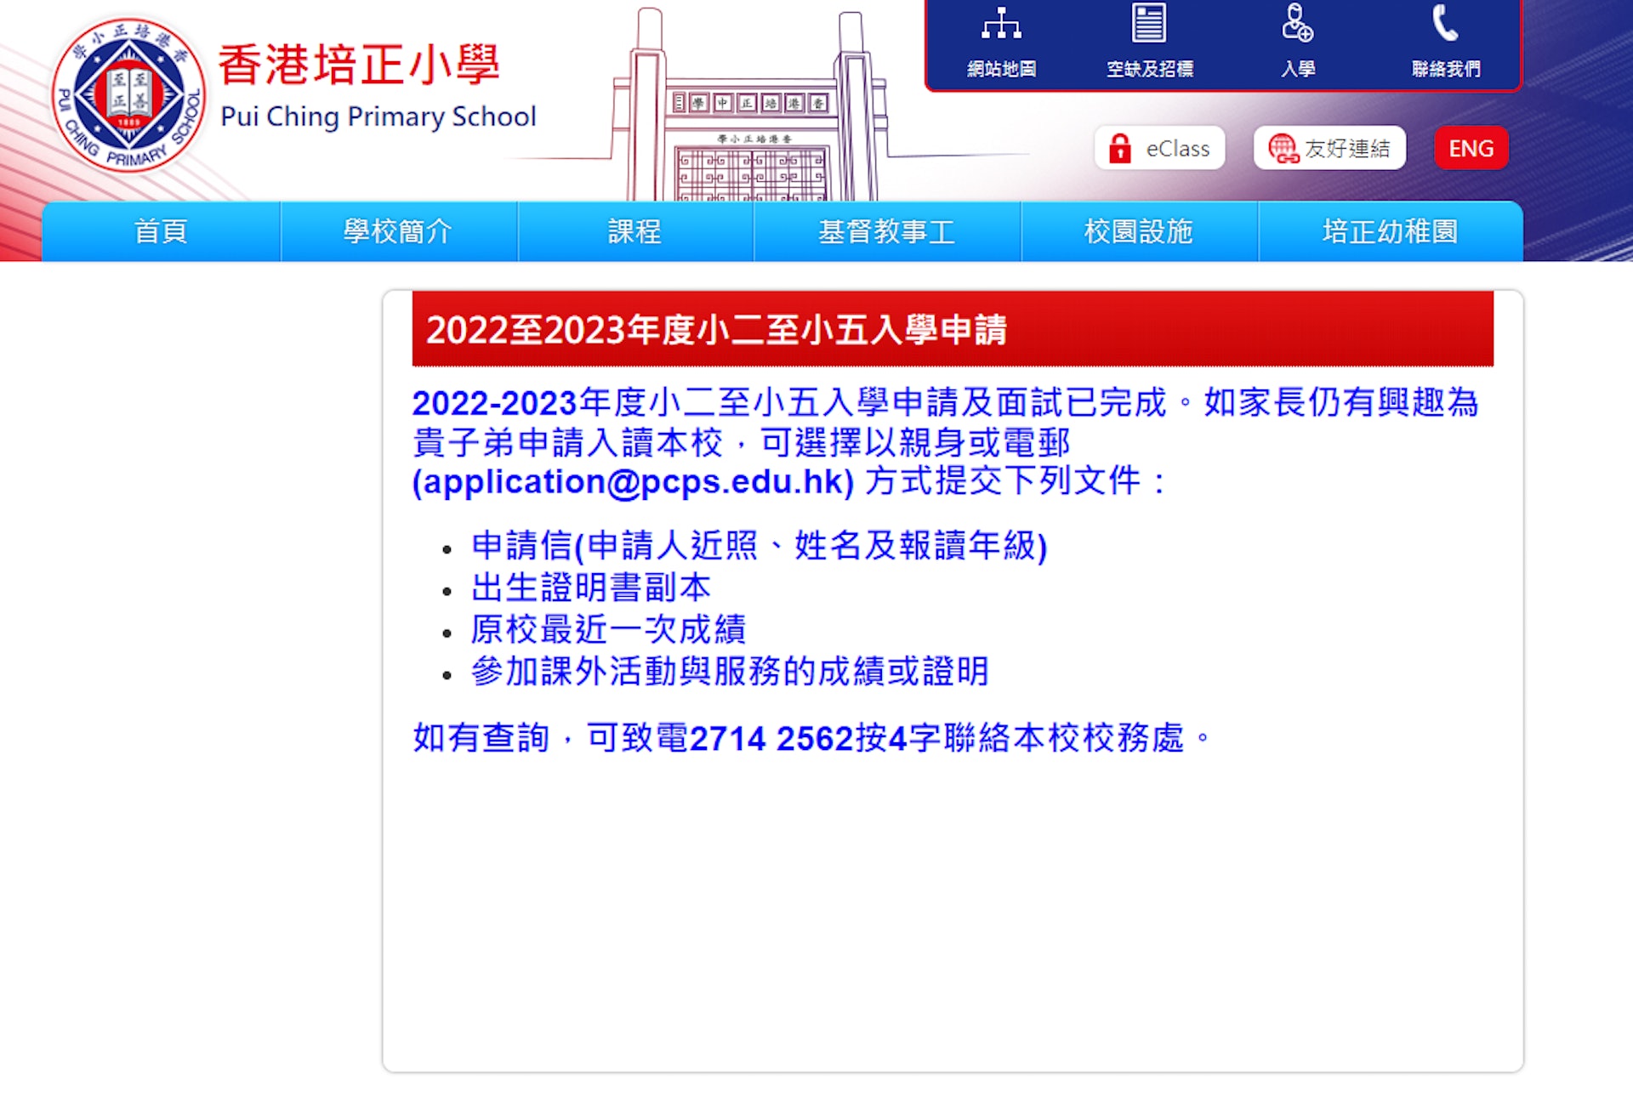Click the globe icon beside 友好連結

(1283, 149)
